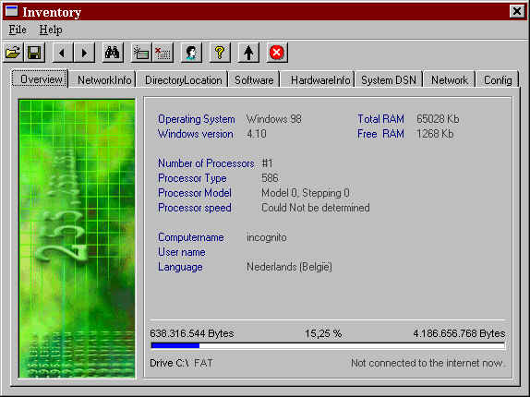Image resolution: width=530 pixels, height=397 pixels.
Task: Switch to the NetworkInfo tab
Action: tap(104, 80)
